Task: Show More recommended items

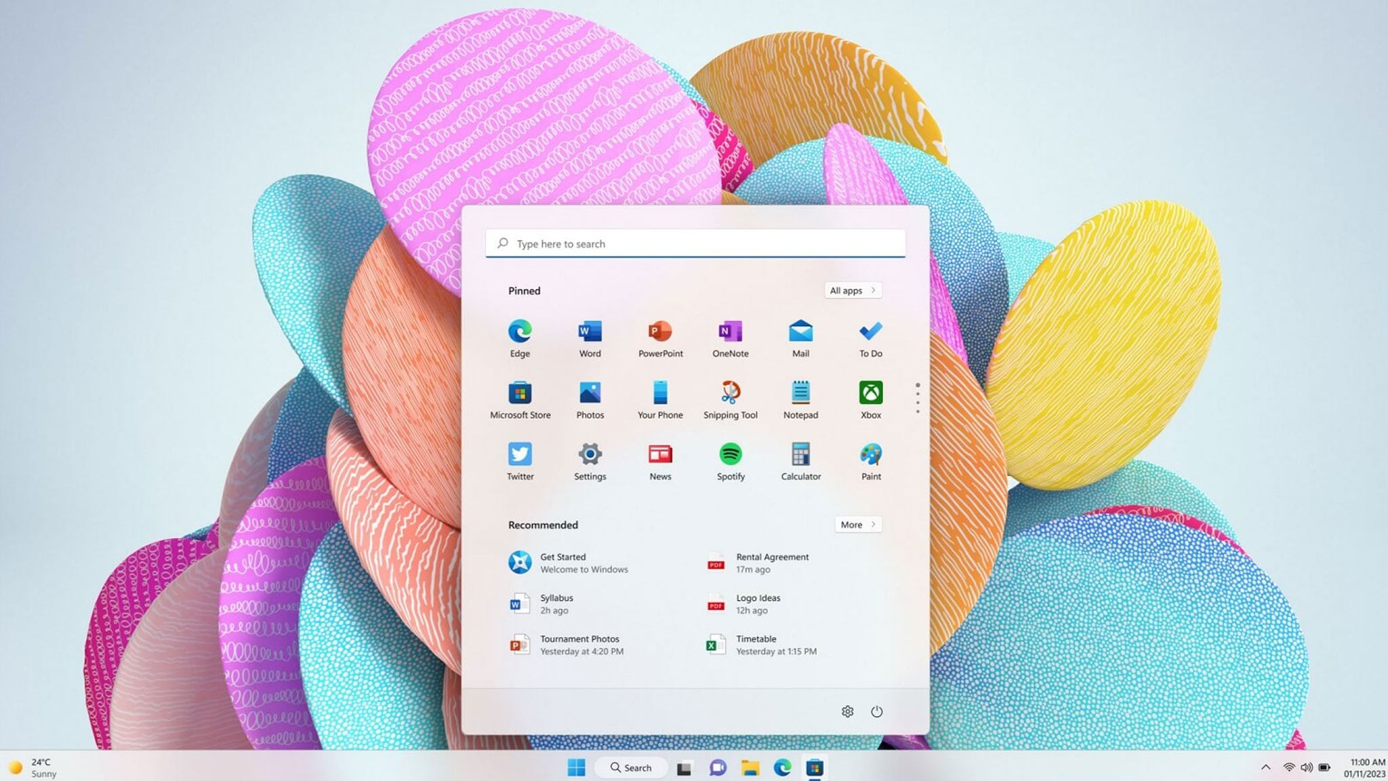Action: point(857,524)
